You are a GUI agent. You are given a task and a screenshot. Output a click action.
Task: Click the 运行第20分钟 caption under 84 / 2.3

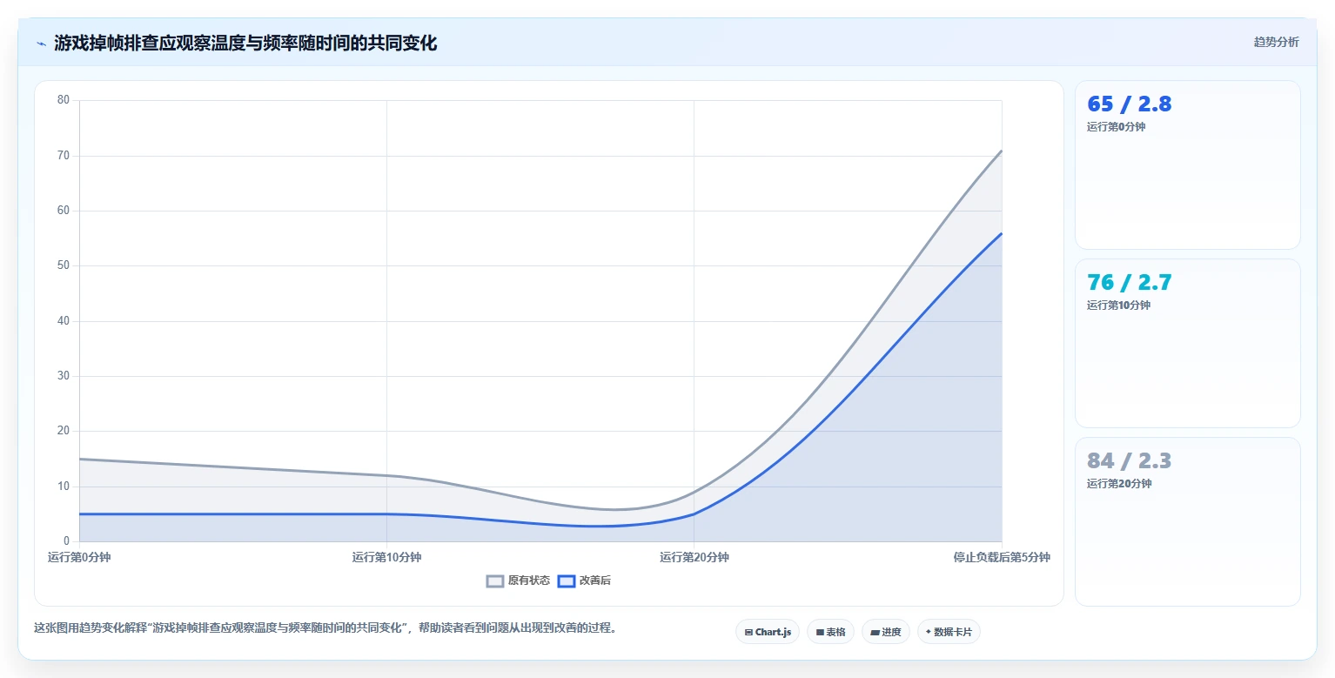click(1118, 484)
